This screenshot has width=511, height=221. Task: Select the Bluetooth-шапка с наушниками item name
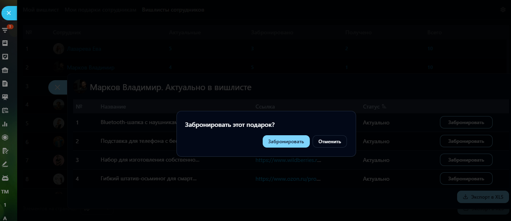[139, 122]
